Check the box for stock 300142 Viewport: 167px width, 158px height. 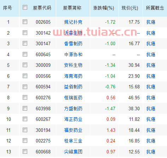(25, 33)
